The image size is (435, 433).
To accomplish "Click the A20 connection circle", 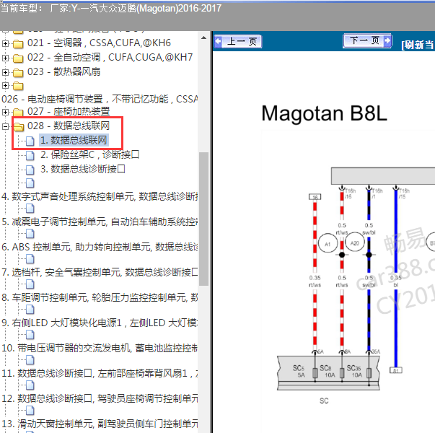I will click(355, 242).
